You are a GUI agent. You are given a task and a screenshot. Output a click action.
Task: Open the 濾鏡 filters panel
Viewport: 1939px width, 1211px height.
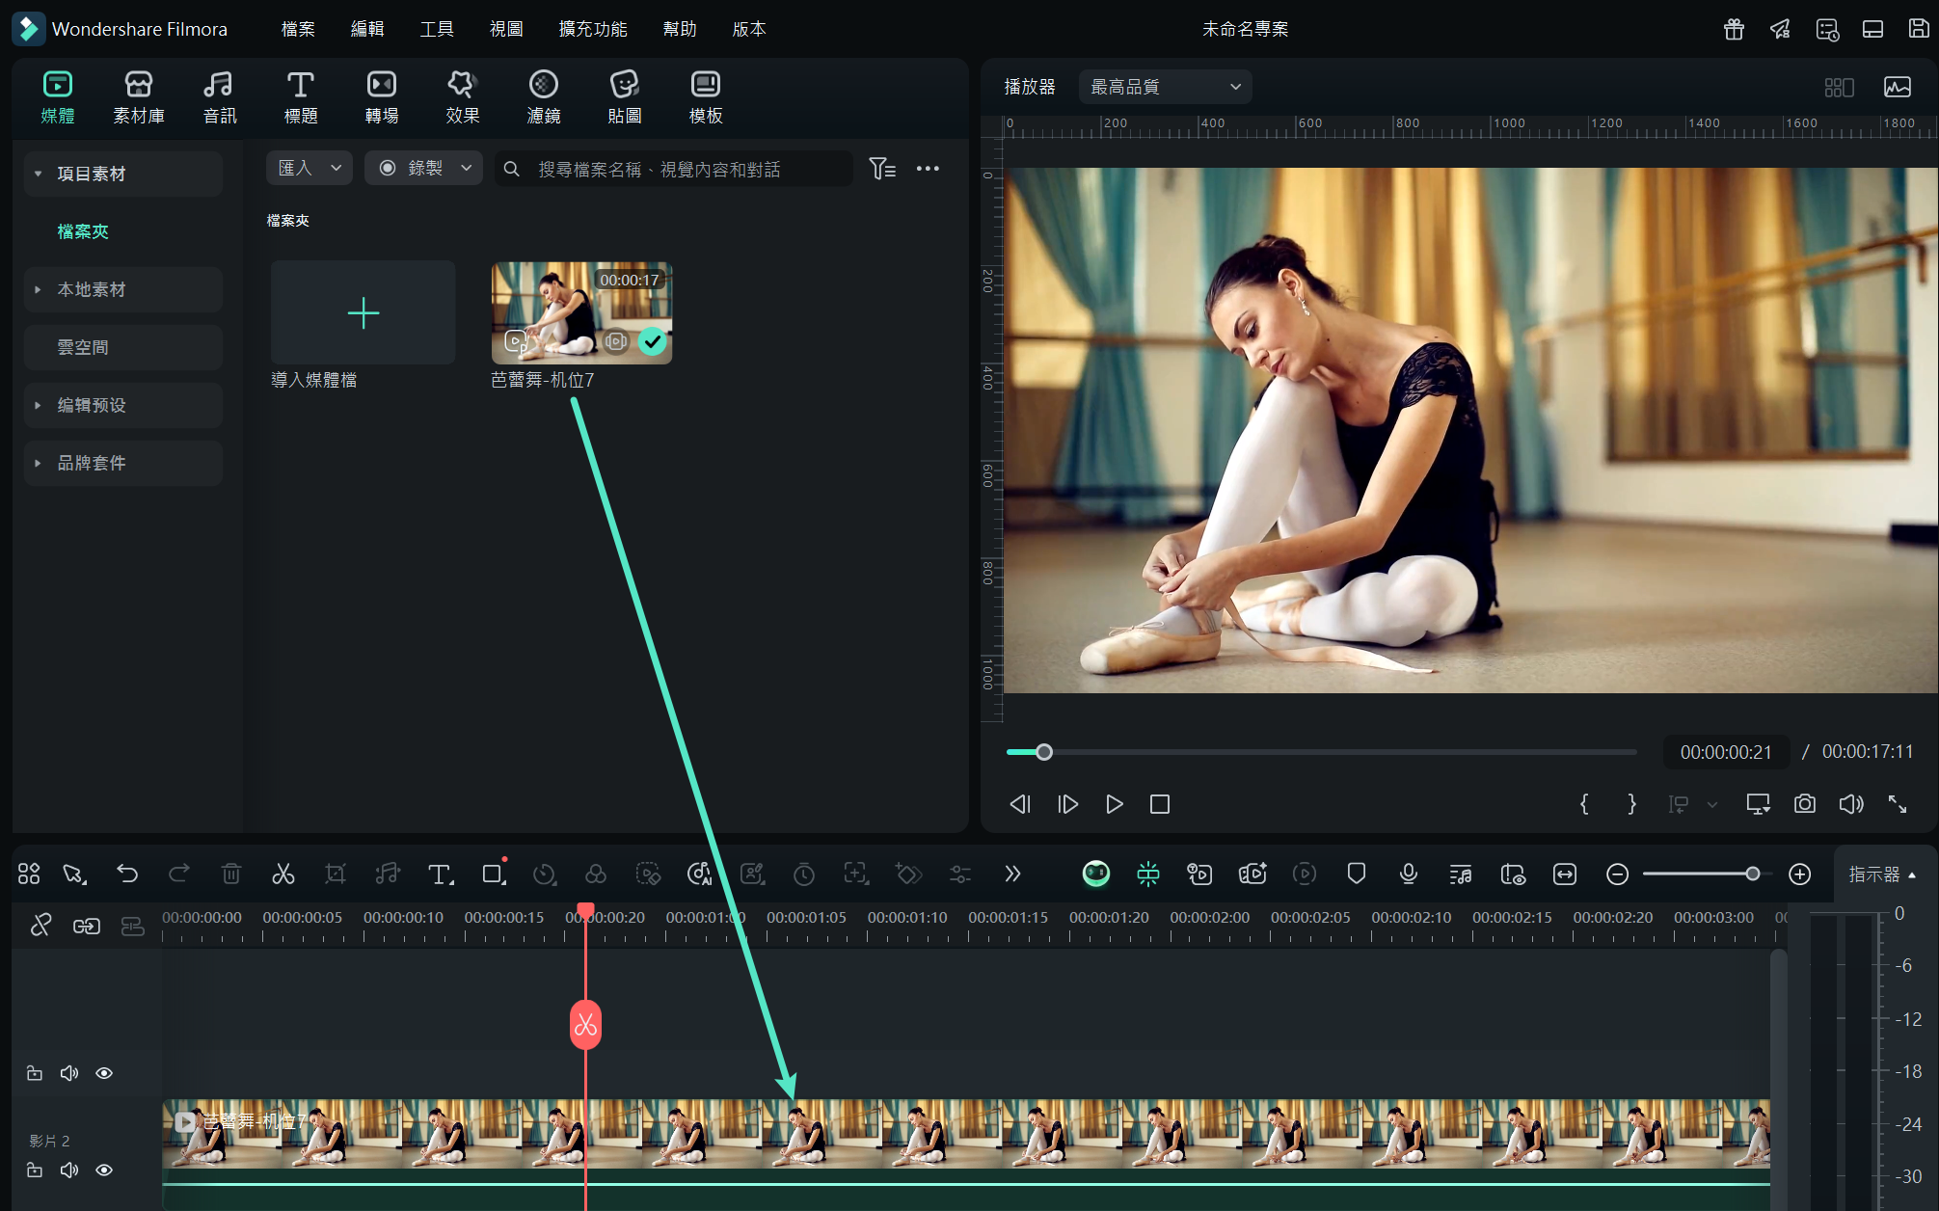543,96
